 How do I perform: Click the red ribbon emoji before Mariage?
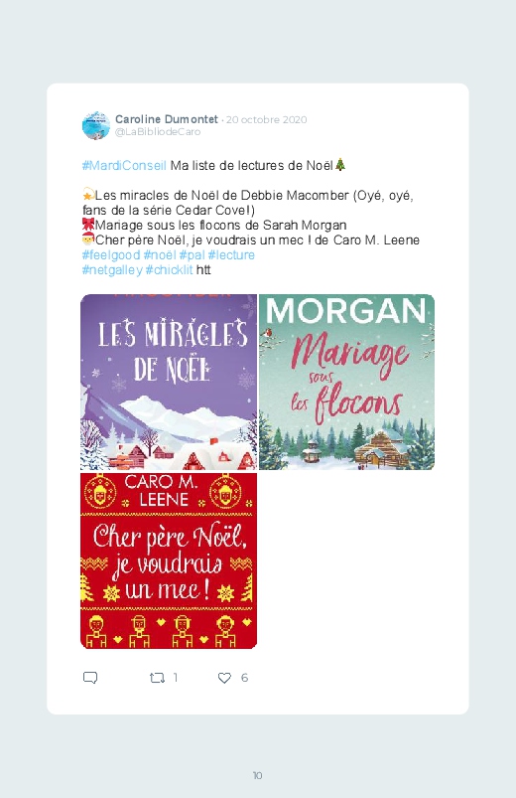88,225
